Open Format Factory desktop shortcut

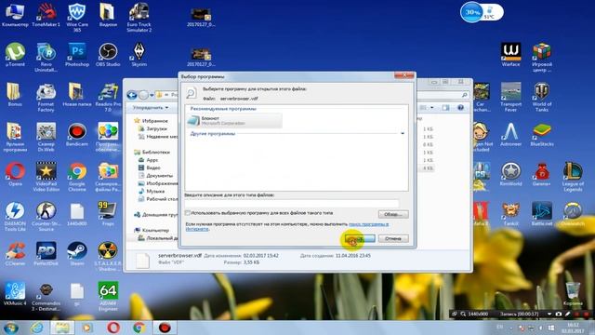[x=46, y=97]
